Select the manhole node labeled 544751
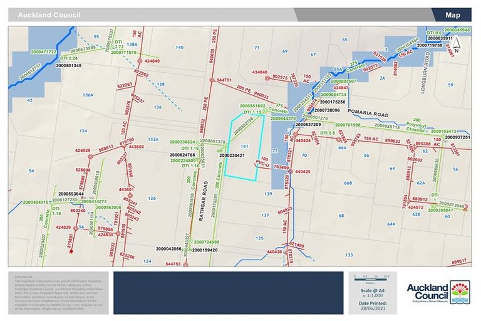 point(213,80)
